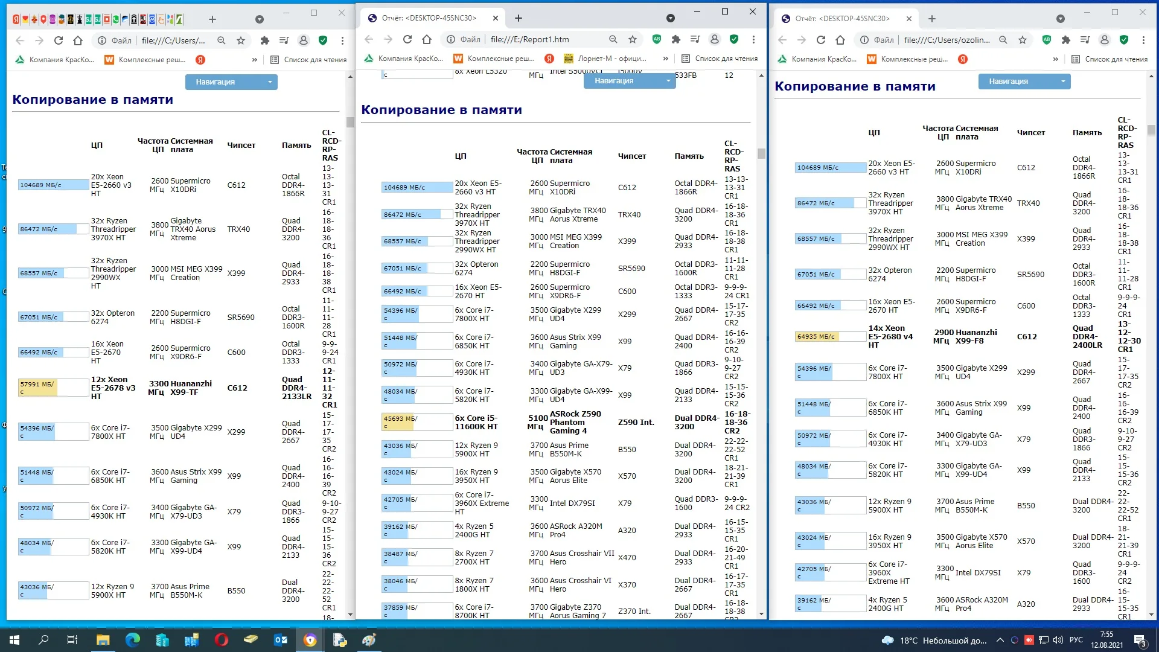
Task: Open the Навигация dropdown in right window
Action: [x=1024, y=81]
